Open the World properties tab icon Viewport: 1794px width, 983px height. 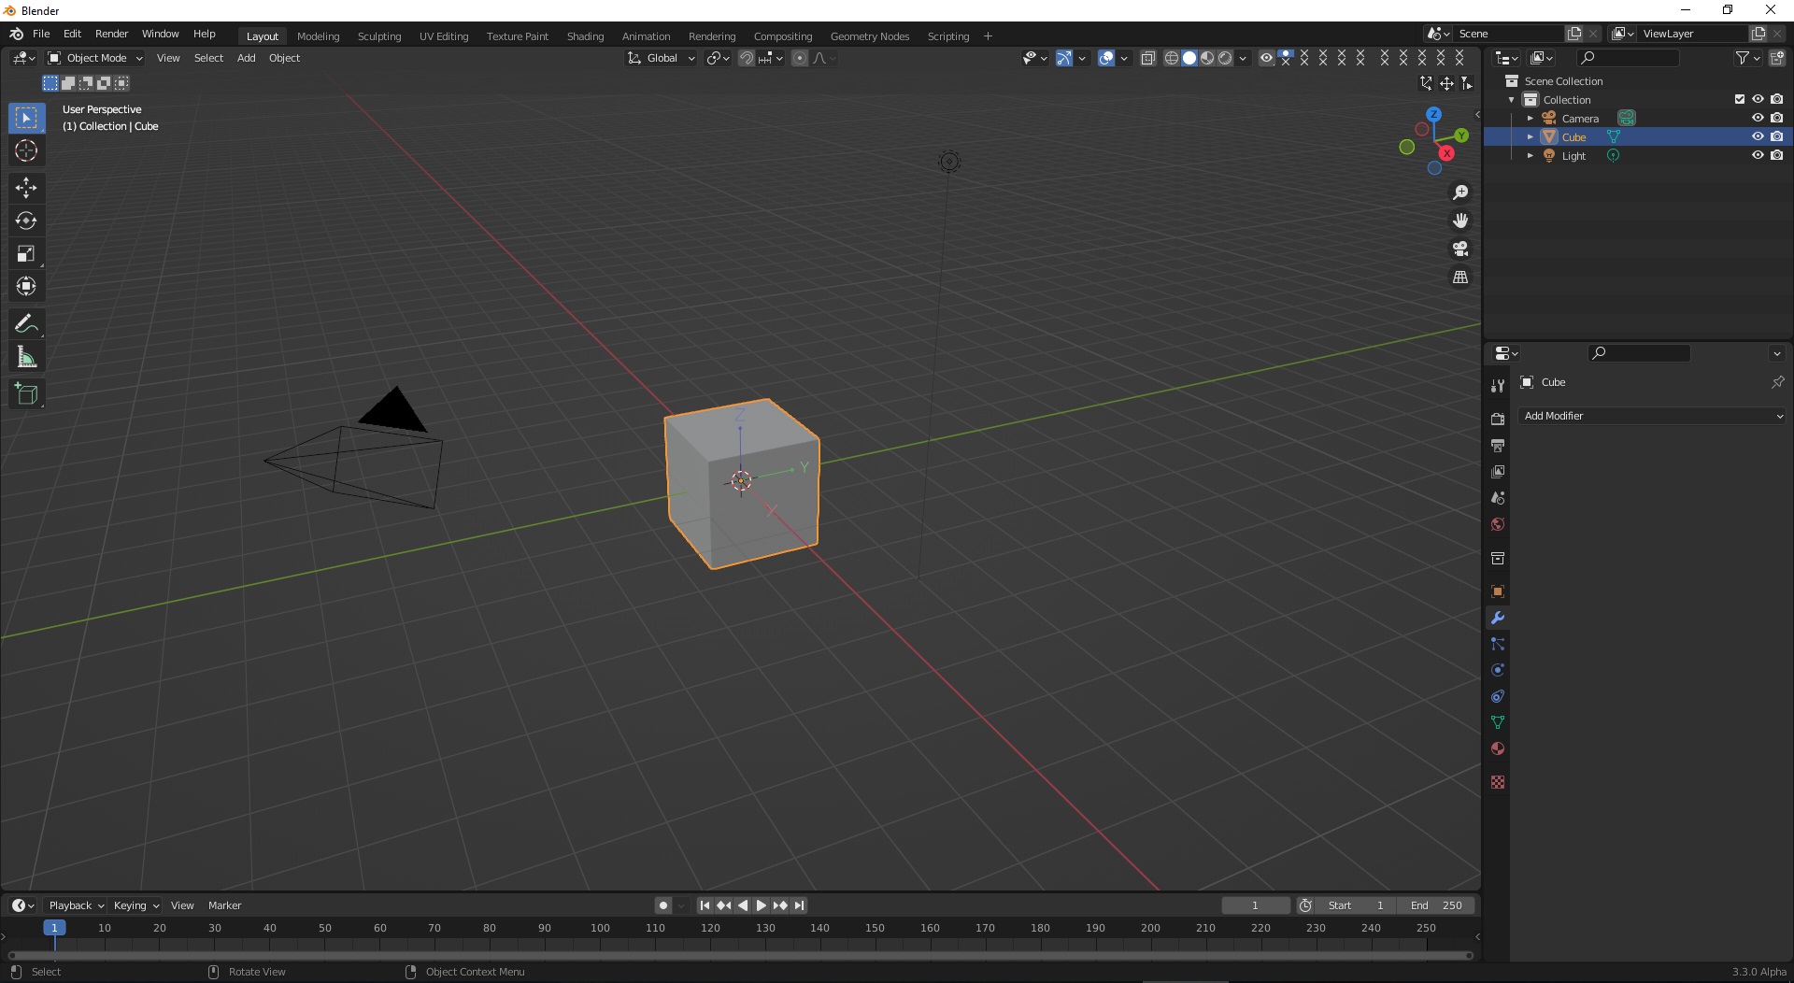coord(1498,524)
